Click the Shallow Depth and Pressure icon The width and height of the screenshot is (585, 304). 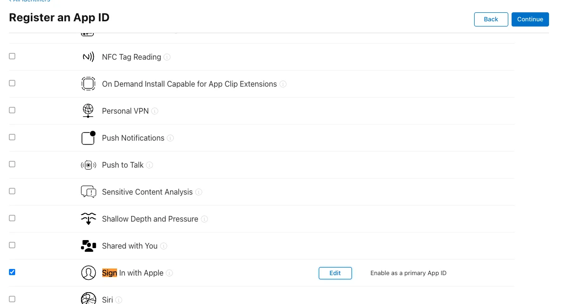[x=88, y=219]
